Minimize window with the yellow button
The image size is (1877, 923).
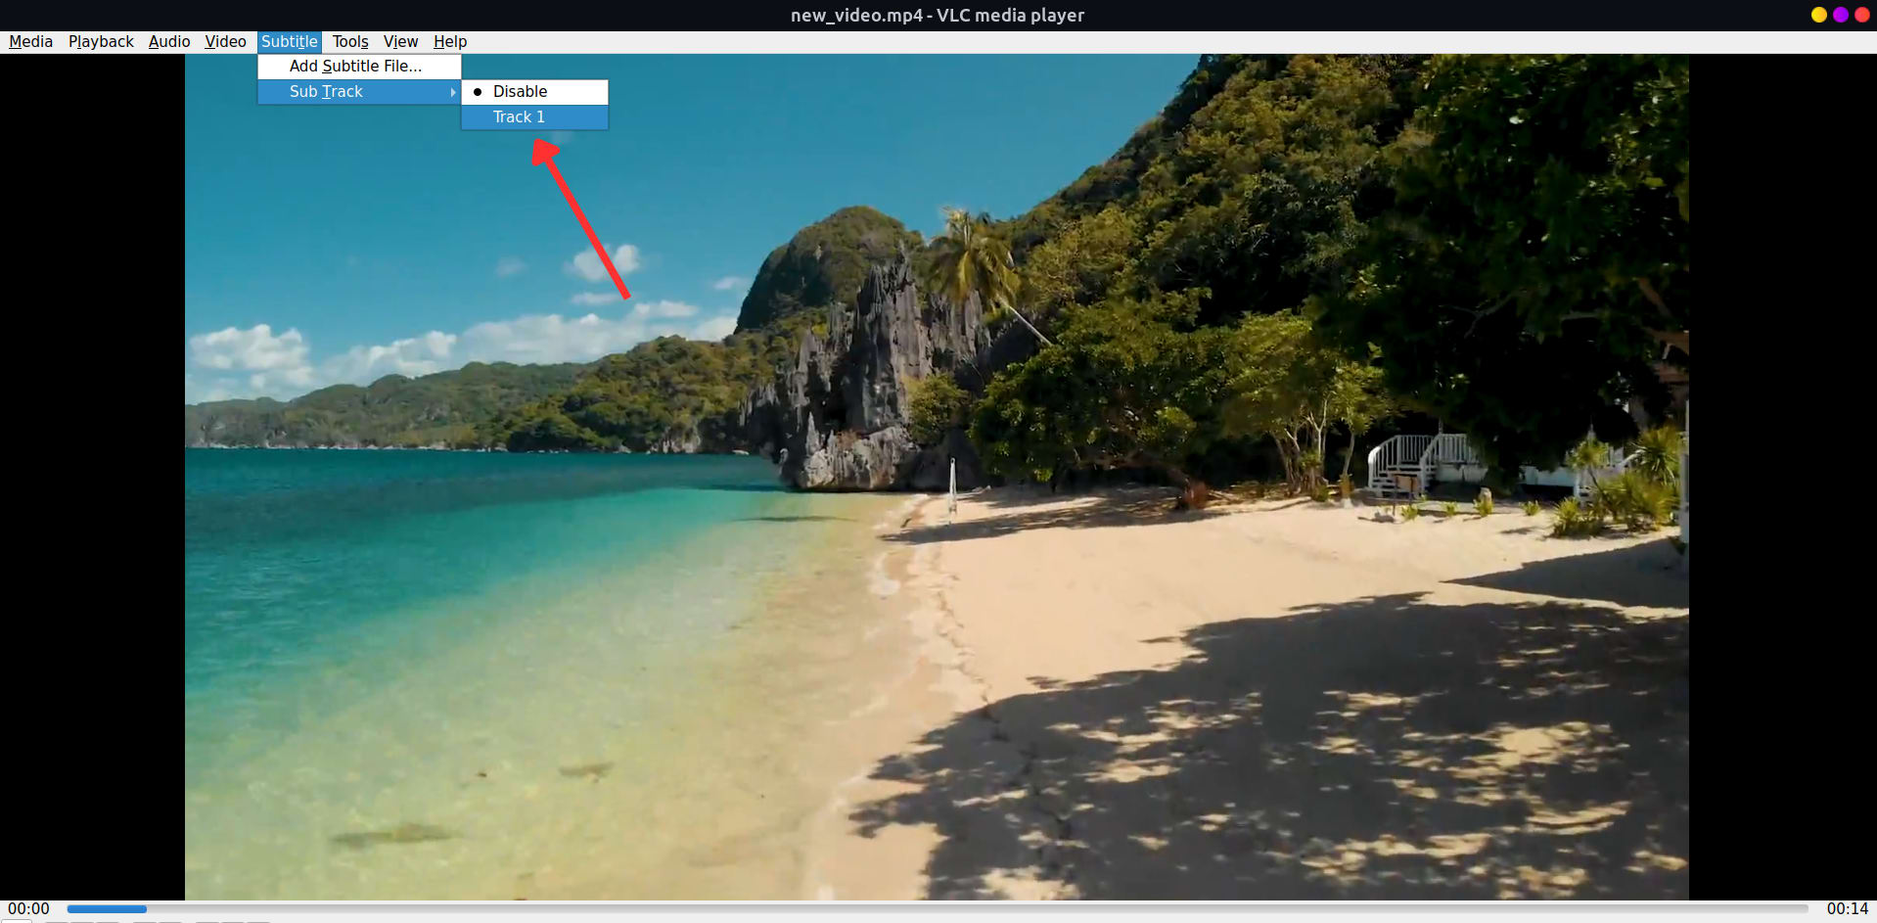click(x=1818, y=15)
